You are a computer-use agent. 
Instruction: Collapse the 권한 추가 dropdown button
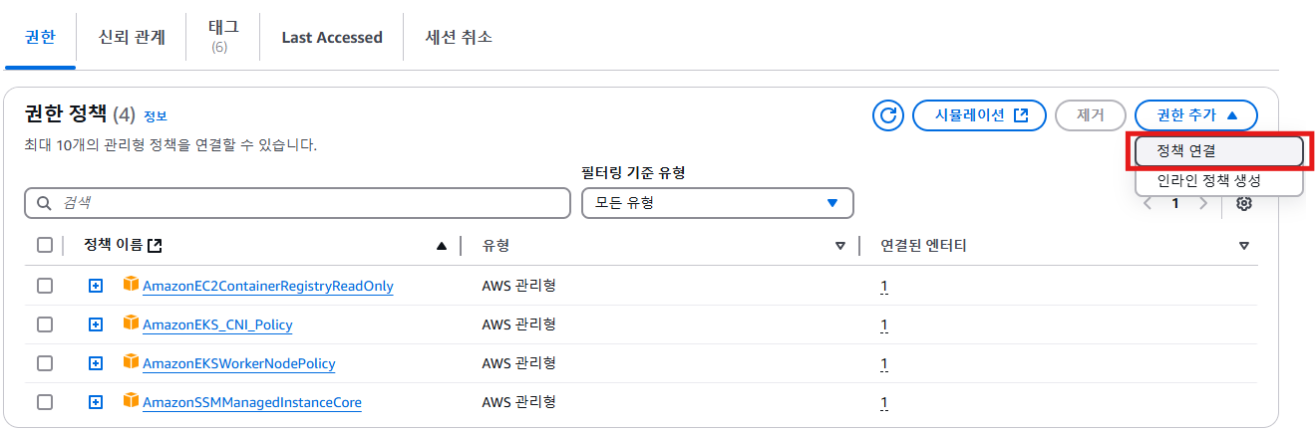[x=1196, y=115]
